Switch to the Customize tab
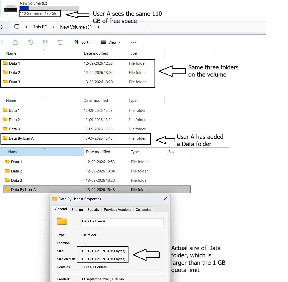This screenshot has height=282, width=288. coord(143,210)
